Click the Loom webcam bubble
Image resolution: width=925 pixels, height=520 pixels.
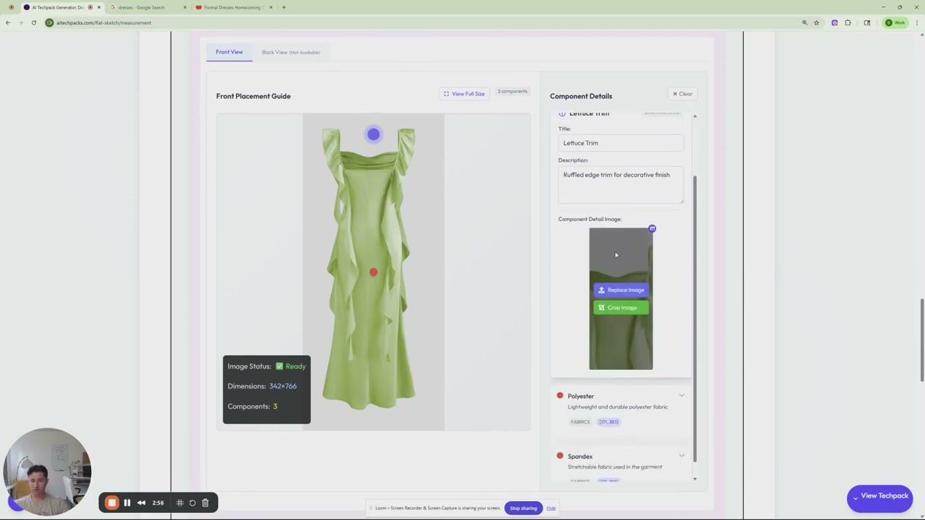click(x=48, y=472)
